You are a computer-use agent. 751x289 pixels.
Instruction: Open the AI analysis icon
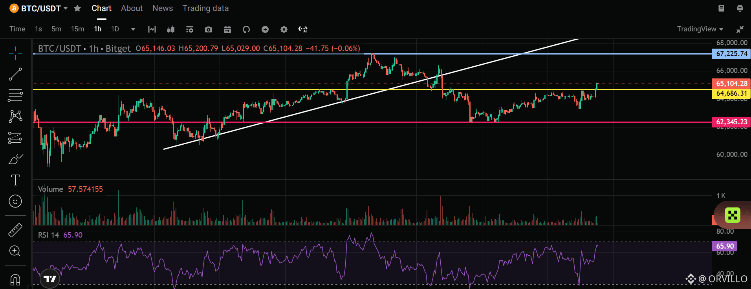[x=303, y=29]
